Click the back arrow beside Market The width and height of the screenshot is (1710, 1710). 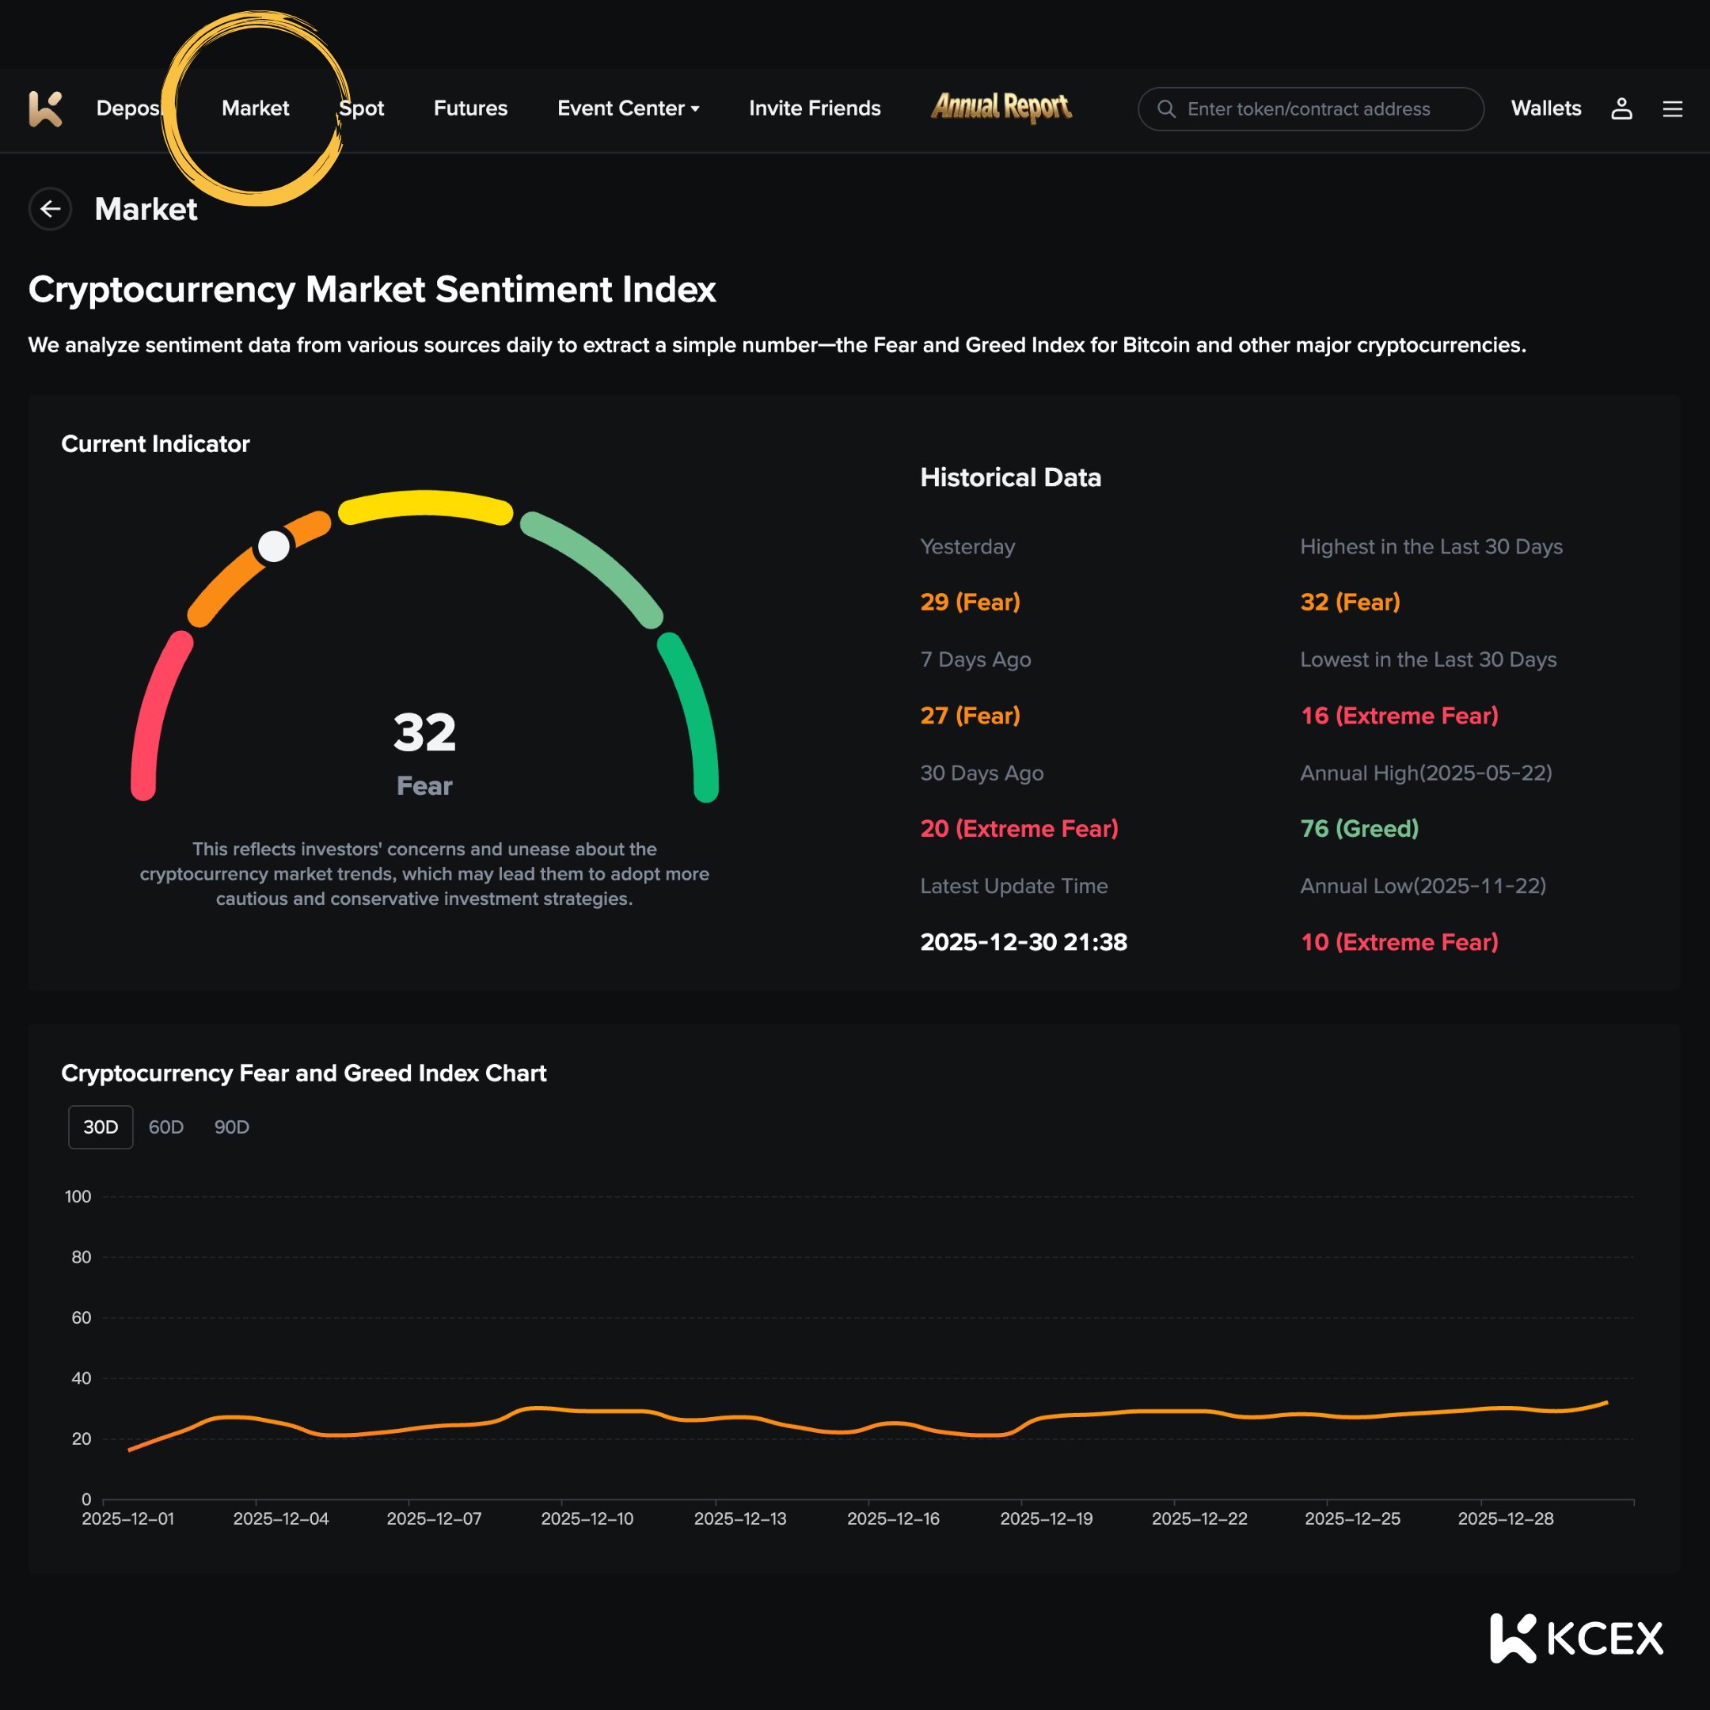51,209
